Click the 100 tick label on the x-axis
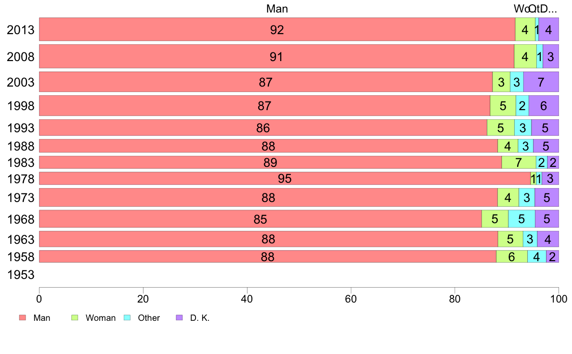Screen dimensions: 572x354 click(558, 297)
